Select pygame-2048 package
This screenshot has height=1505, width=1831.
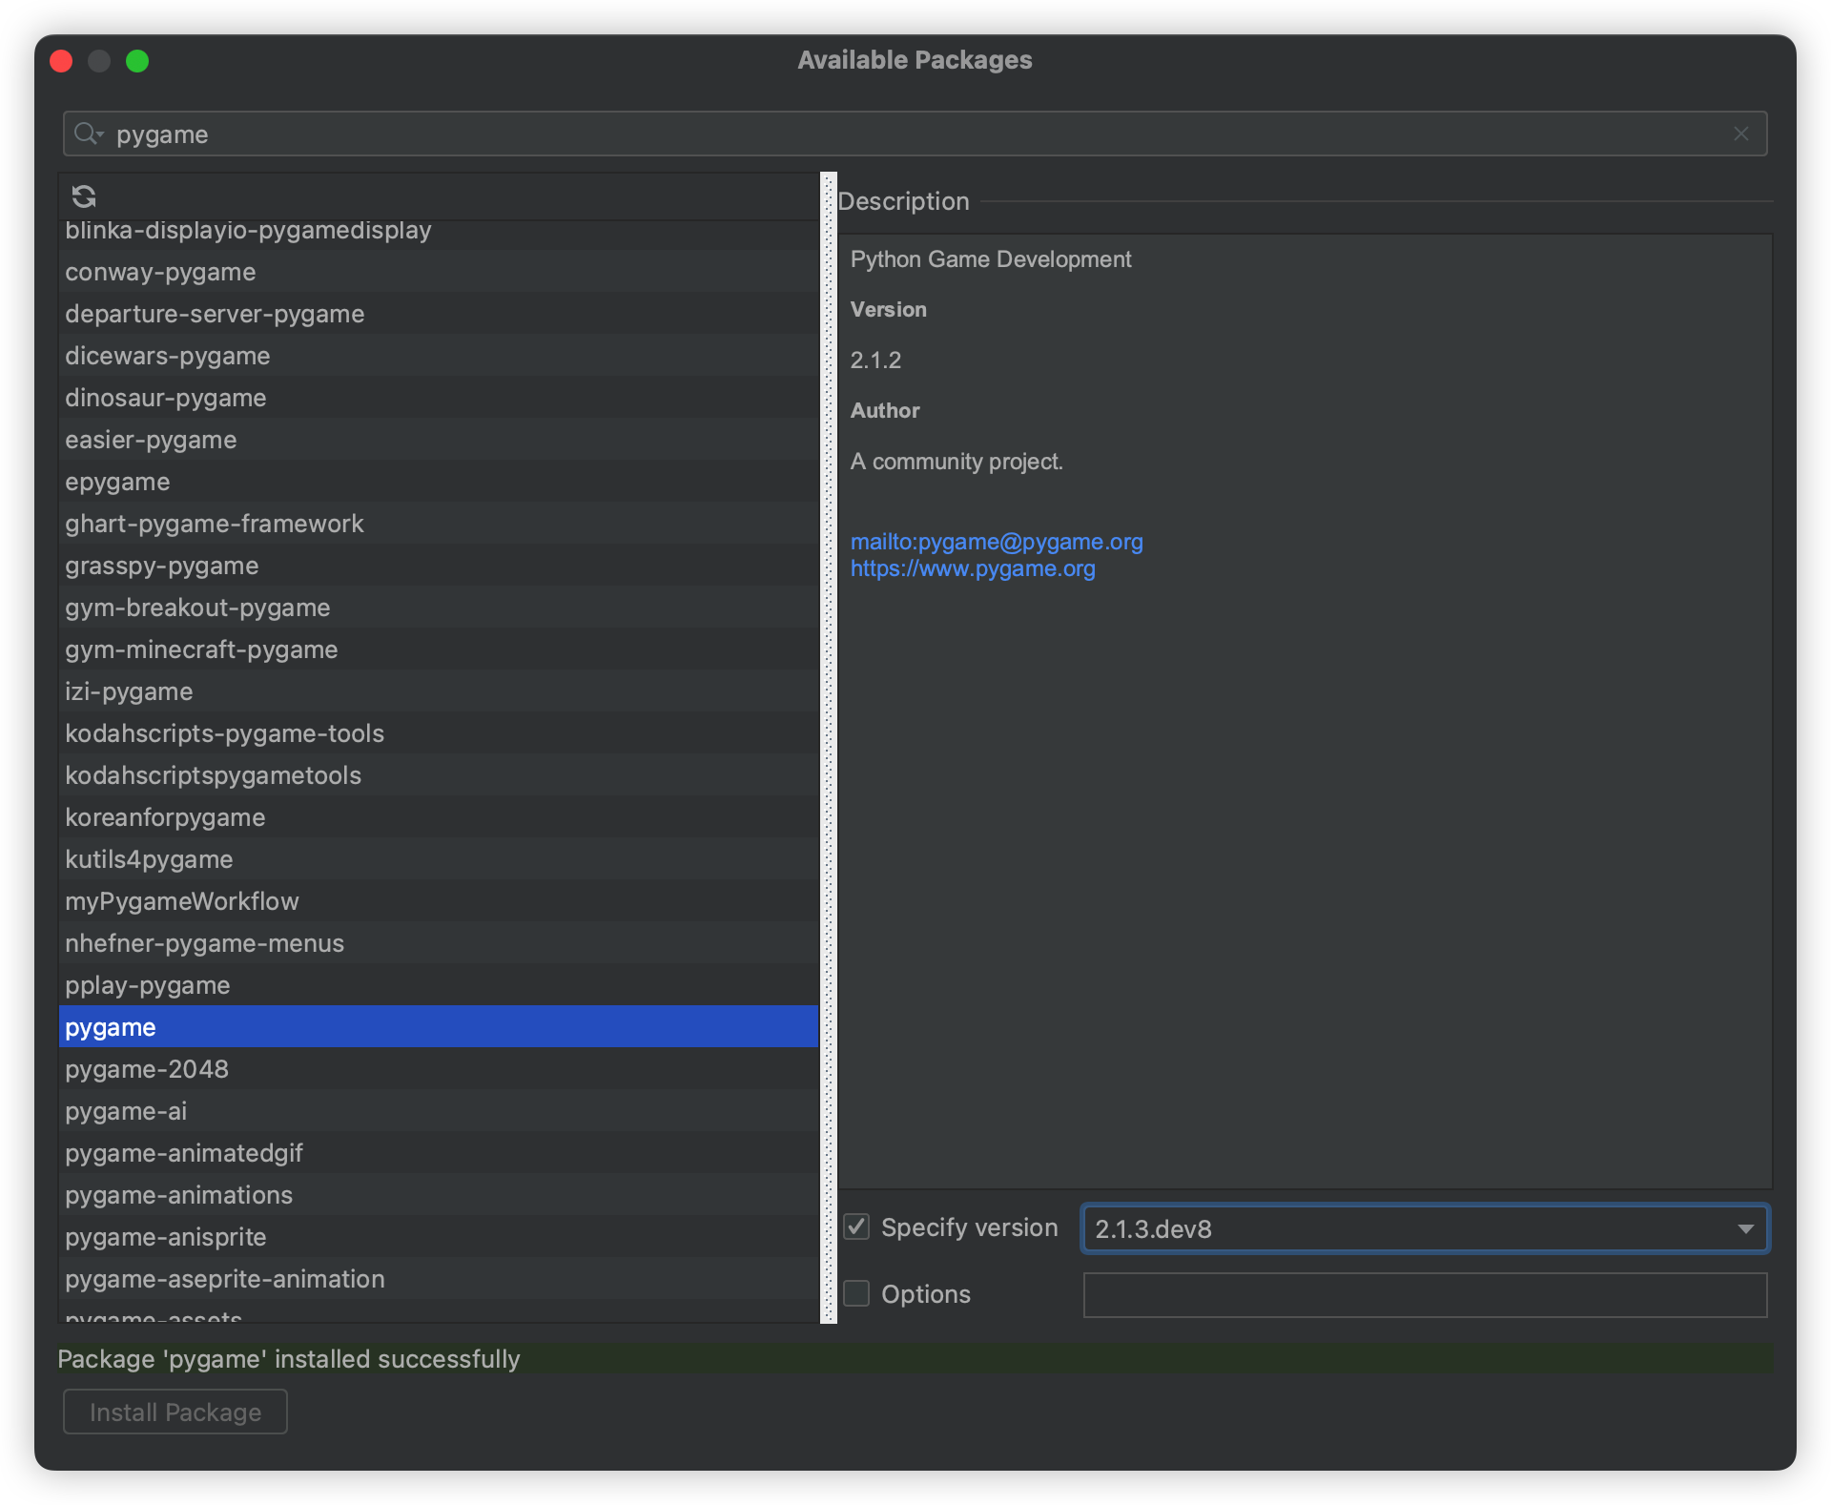pyautogui.click(x=439, y=1069)
